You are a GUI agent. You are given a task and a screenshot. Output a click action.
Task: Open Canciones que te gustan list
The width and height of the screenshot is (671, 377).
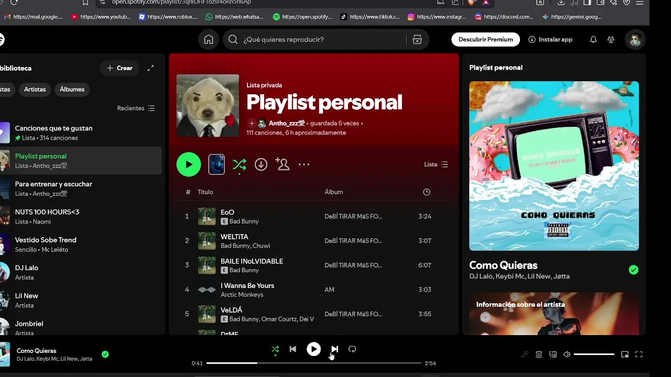[81, 133]
